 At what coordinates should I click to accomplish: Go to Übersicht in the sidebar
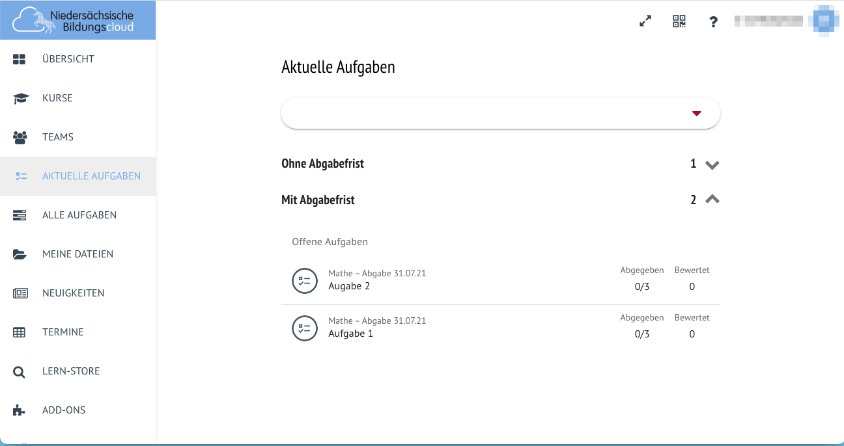coord(68,59)
